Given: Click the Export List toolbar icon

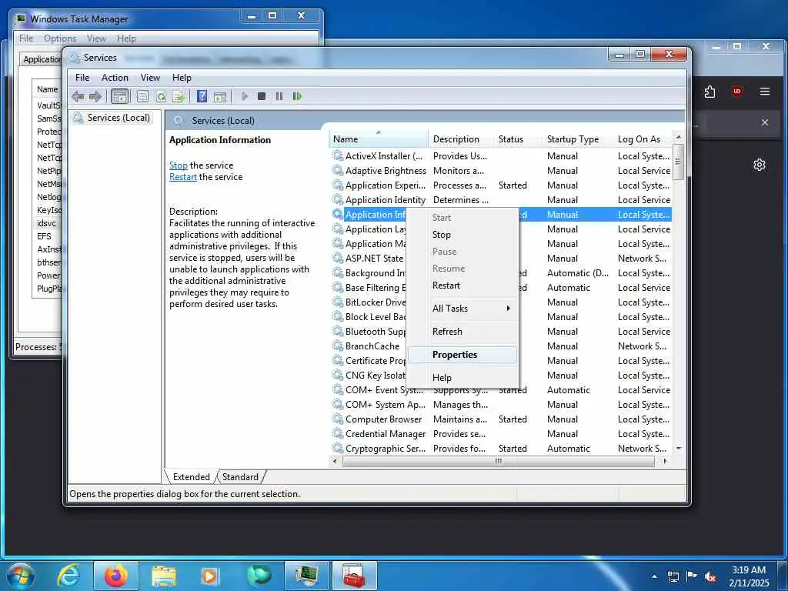Looking at the screenshot, I should (x=179, y=96).
